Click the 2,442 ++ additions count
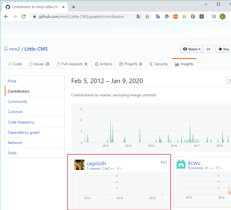Image resolution: width=231 pixels, height=210 pixels. point(108,169)
